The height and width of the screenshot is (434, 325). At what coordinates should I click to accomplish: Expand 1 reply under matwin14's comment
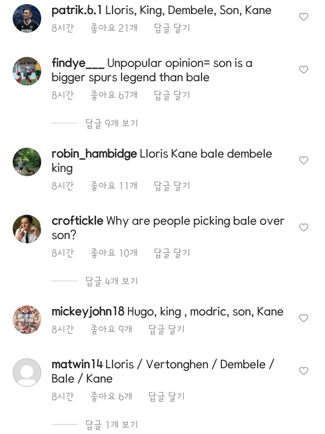click(111, 424)
